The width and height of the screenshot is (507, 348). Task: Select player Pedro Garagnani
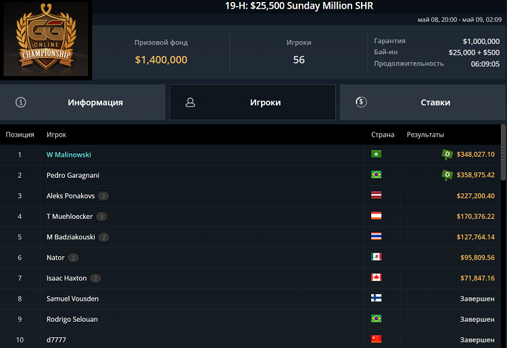[73, 175]
